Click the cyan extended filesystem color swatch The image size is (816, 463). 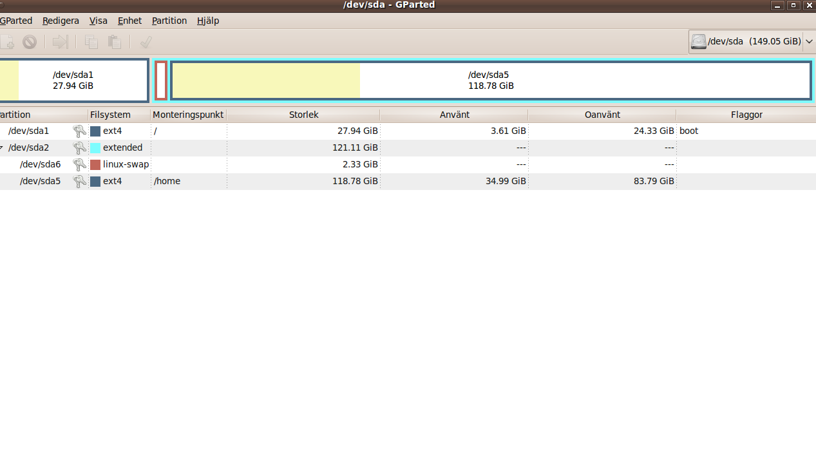(95, 148)
